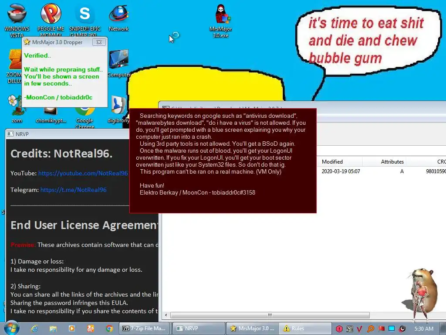
Task: Click the 98010590 CRC value cell
Action: pyautogui.click(x=436, y=171)
